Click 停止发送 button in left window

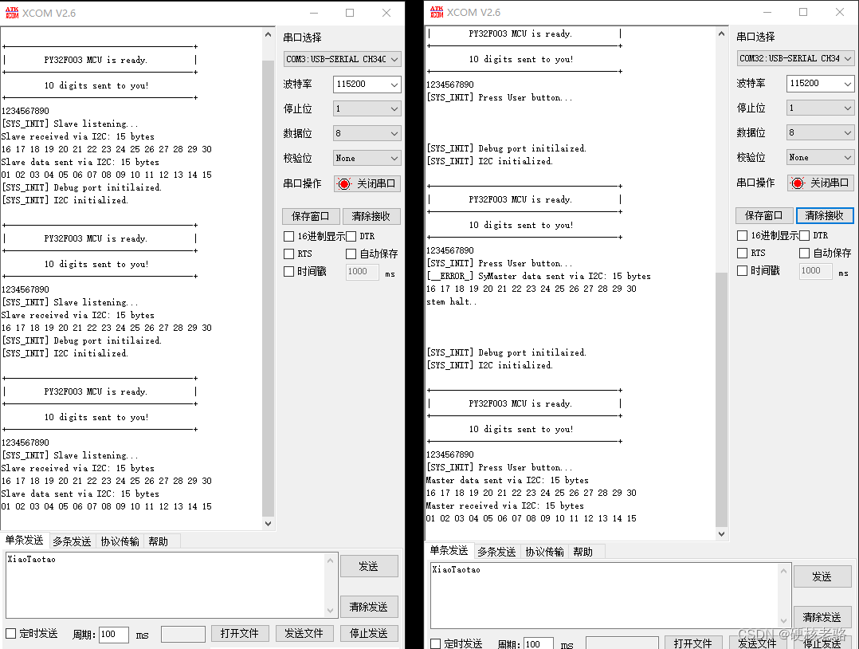[369, 634]
